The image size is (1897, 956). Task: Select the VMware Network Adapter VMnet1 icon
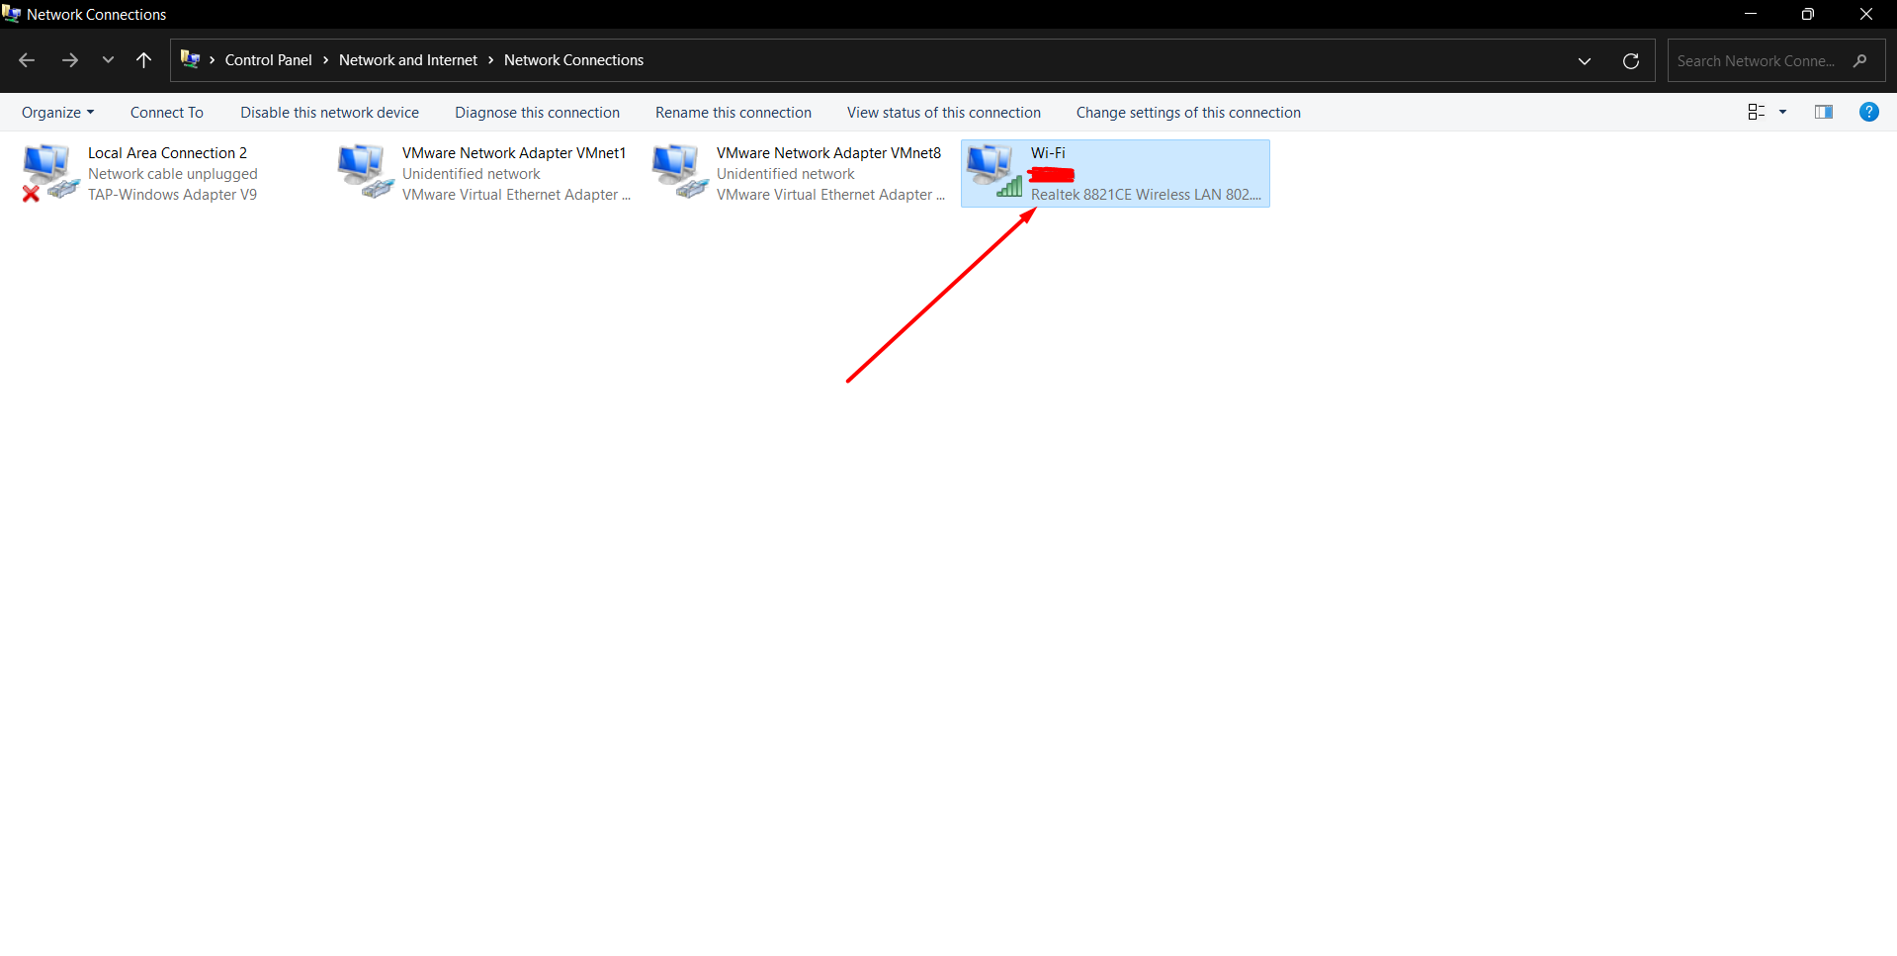365,172
